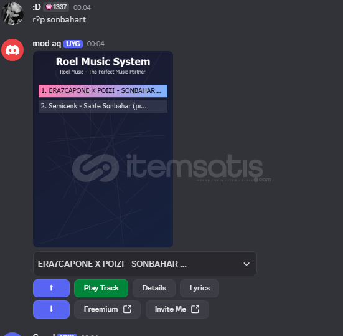Click the external link icon on Invite Me
The height and width of the screenshot is (336, 343).
point(195,309)
